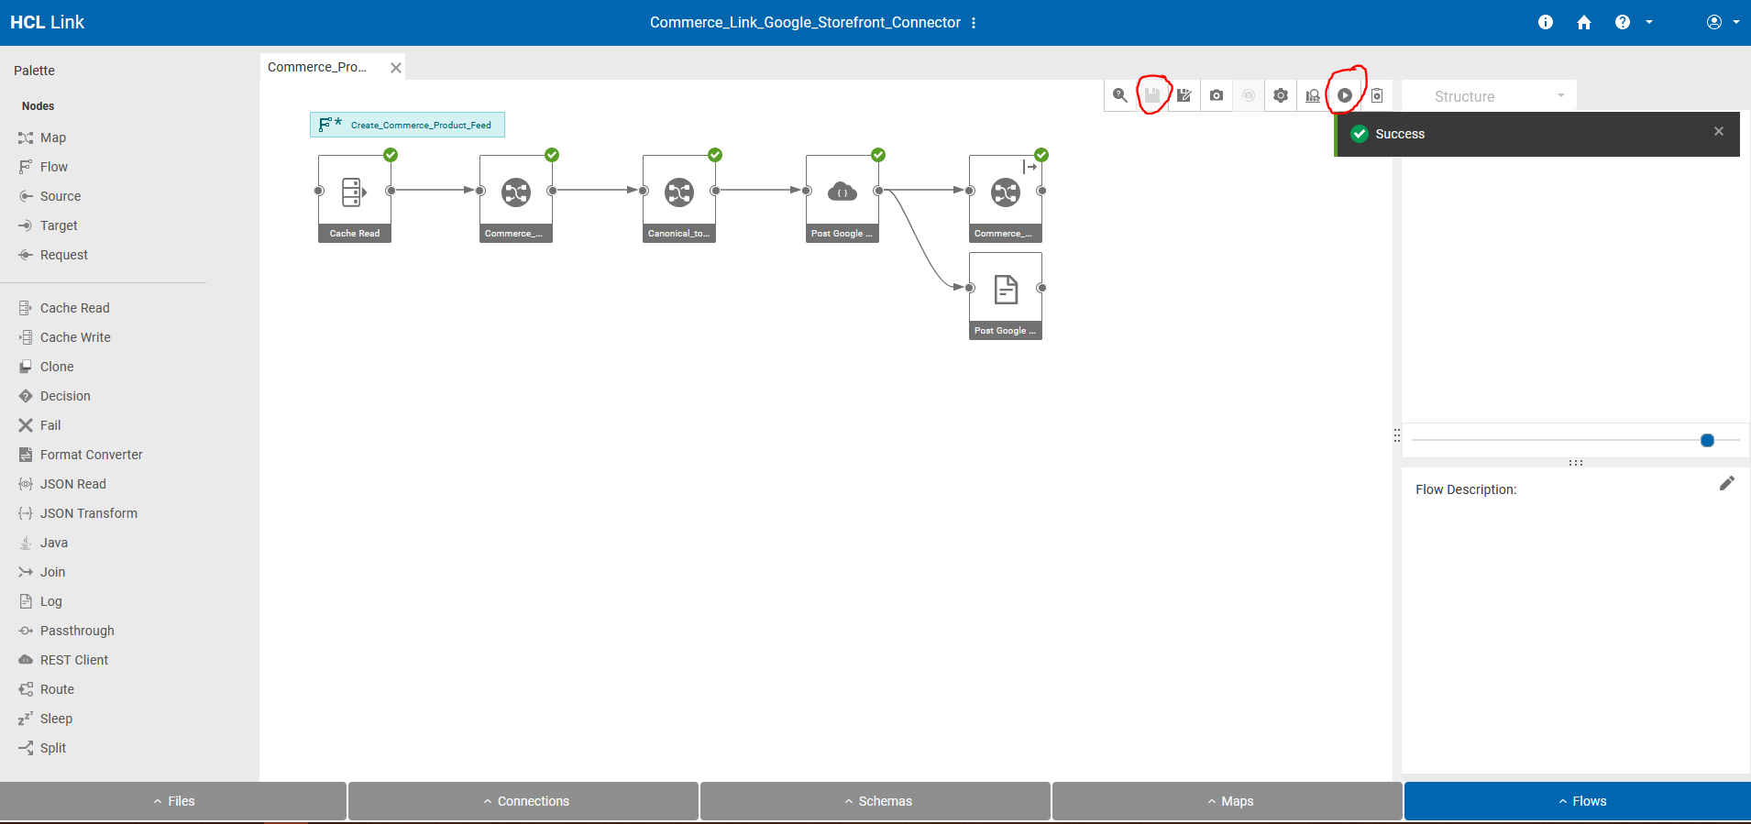
Task: Open the Structure dropdown
Action: [1489, 96]
